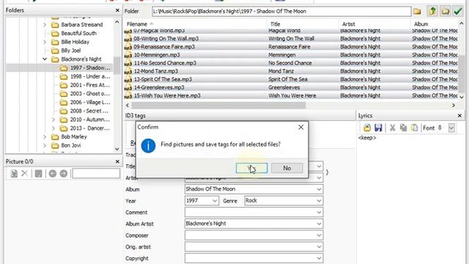
Task: Open the Lyrics font size dropdown
Action: coord(451,128)
